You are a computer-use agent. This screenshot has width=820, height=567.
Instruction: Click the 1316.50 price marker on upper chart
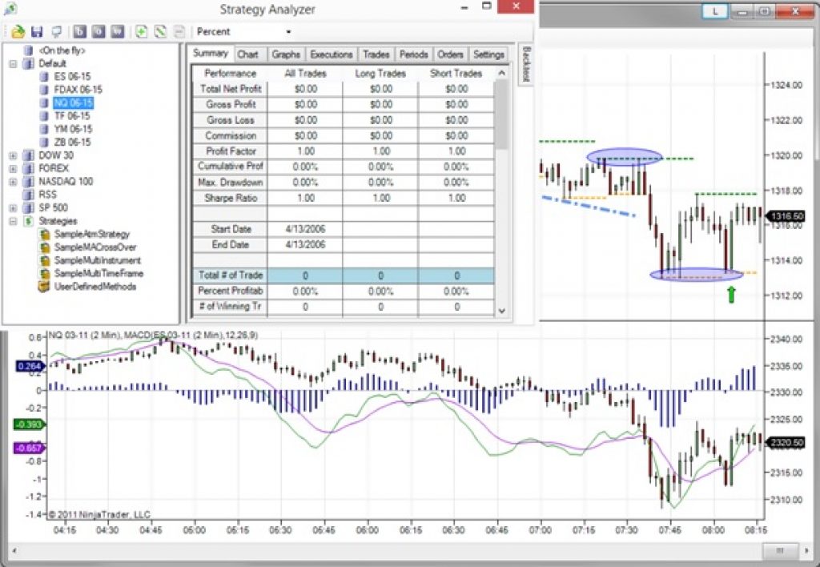click(786, 216)
